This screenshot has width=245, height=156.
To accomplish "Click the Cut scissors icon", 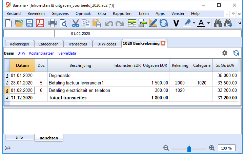I will pyautogui.click(x=76, y=23).
